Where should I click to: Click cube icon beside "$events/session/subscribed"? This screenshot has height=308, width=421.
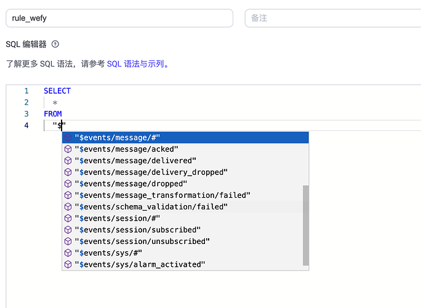click(x=68, y=230)
